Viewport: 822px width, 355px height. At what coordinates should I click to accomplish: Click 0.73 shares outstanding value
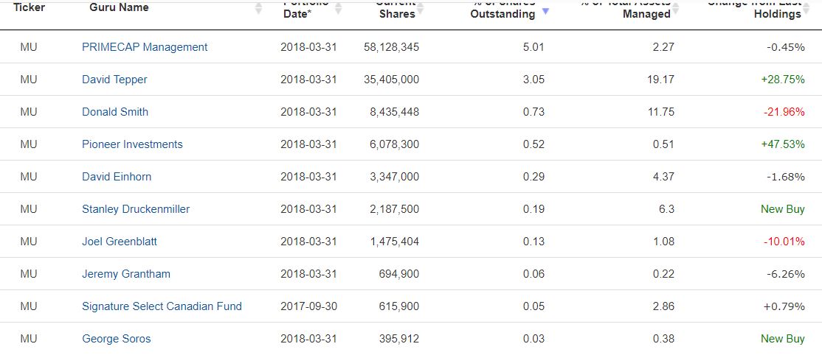coord(533,112)
